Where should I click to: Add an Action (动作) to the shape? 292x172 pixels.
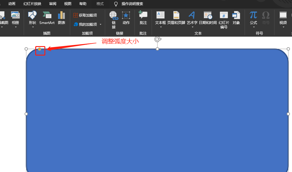point(126,18)
